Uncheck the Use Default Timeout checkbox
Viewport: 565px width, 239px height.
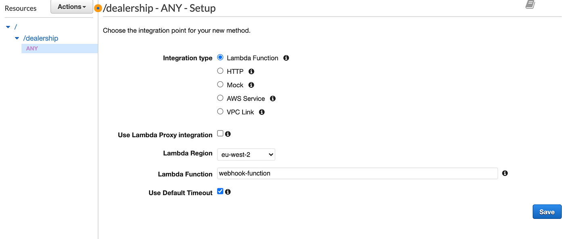(220, 191)
